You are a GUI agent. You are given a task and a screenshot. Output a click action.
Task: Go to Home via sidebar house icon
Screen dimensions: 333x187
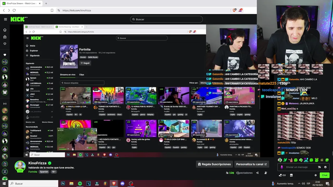tap(5, 30)
